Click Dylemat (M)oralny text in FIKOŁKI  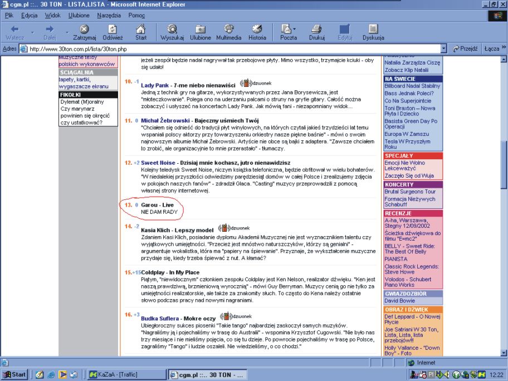click(82, 102)
